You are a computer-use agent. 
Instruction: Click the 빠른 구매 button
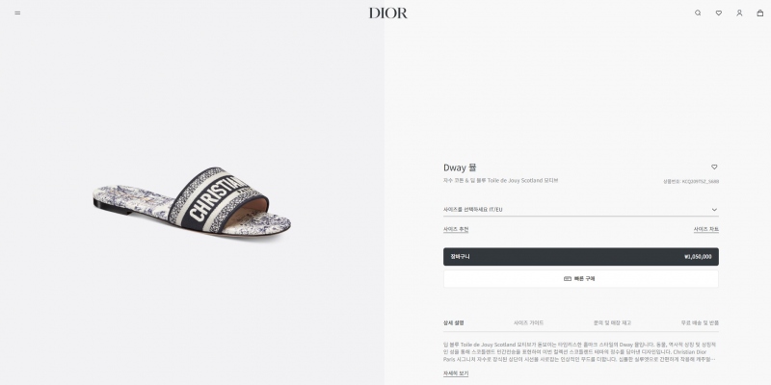581,279
